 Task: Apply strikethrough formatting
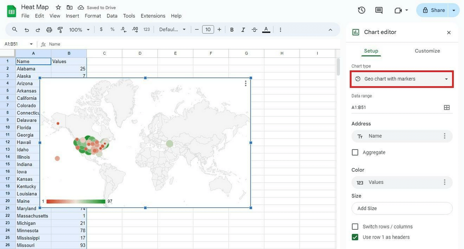[x=254, y=30]
